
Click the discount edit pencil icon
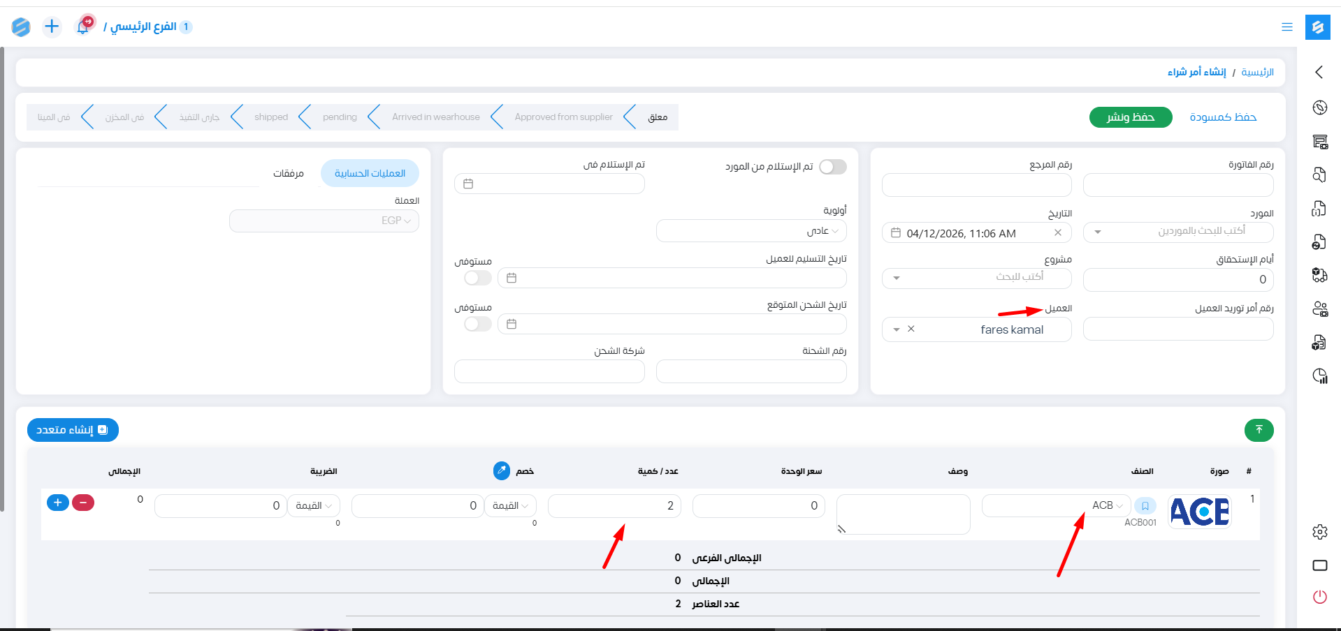coord(502,471)
